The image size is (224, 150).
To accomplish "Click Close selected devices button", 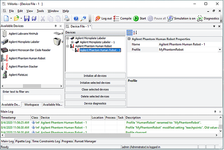I will pos(95,90).
